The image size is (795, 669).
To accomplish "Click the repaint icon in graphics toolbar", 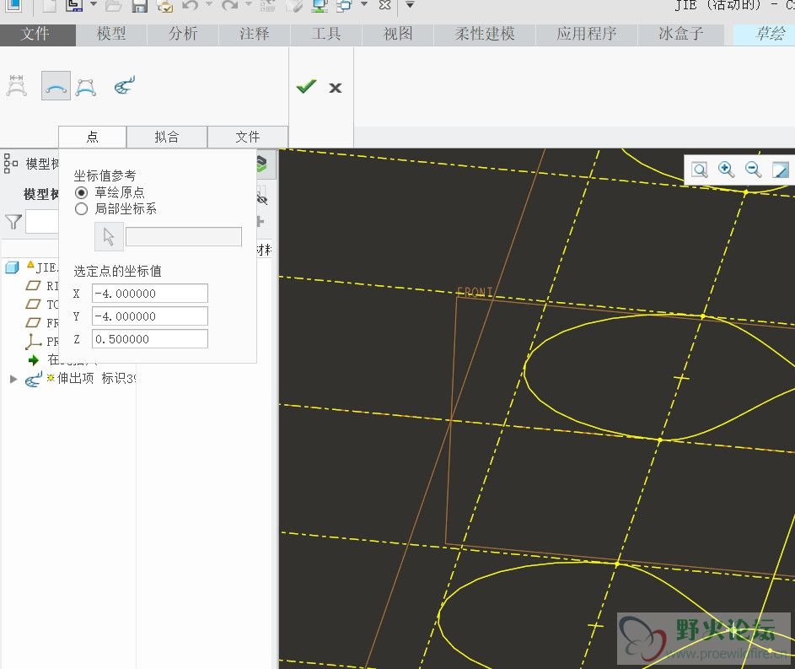I will [781, 170].
